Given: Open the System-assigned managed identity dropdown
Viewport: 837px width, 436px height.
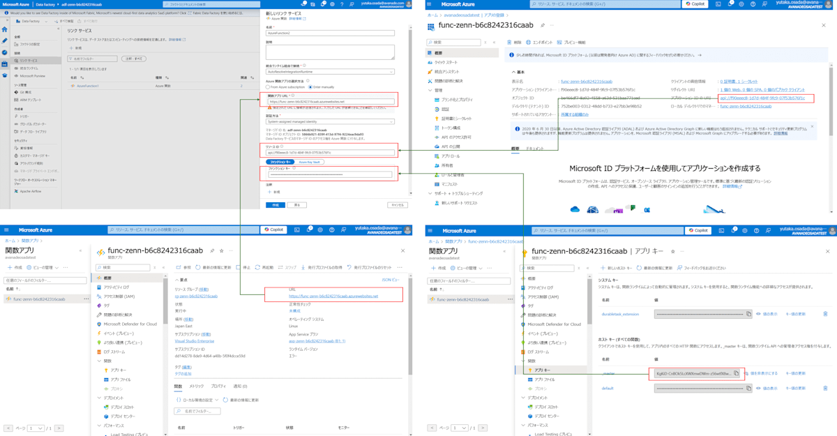Looking at the screenshot, I should pos(331,121).
